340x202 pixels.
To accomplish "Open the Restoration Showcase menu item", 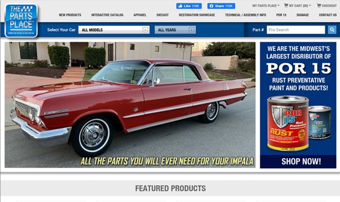I will click(x=197, y=15).
